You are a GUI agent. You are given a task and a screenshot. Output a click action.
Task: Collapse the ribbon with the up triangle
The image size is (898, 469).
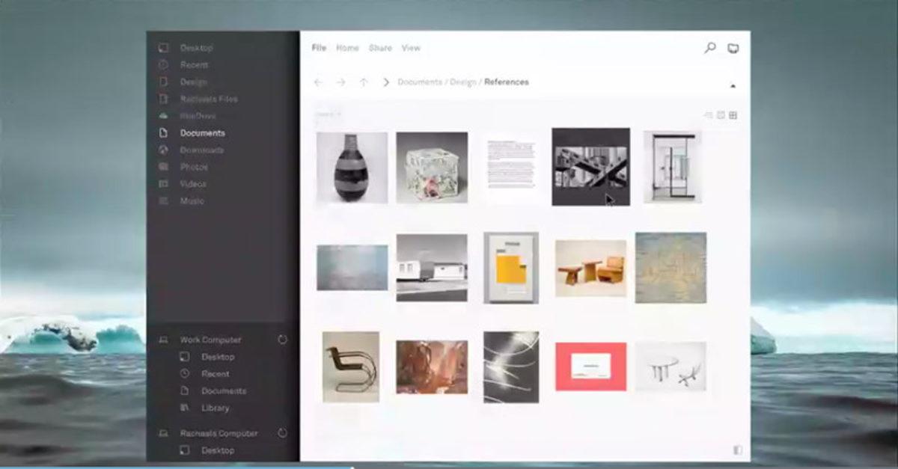pyautogui.click(x=733, y=86)
